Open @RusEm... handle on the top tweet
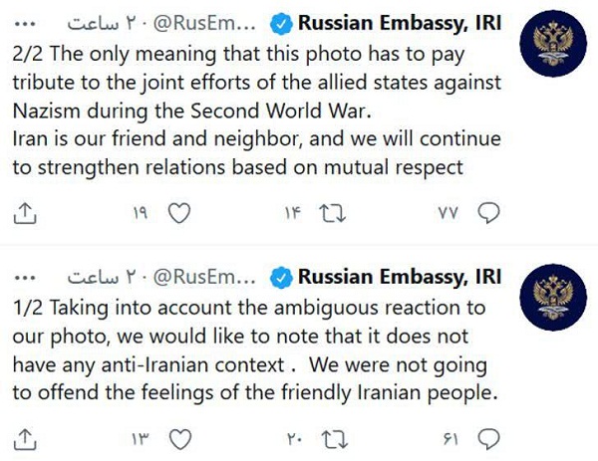The image size is (598, 461). [x=204, y=24]
